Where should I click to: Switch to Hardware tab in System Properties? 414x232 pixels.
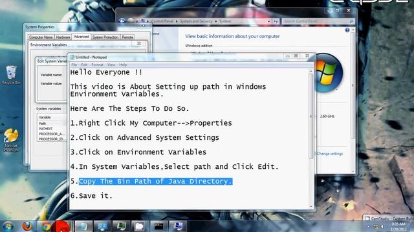point(63,37)
